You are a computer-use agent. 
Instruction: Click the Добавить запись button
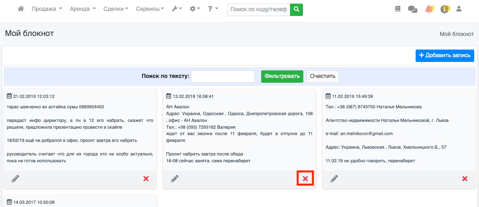(x=444, y=56)
